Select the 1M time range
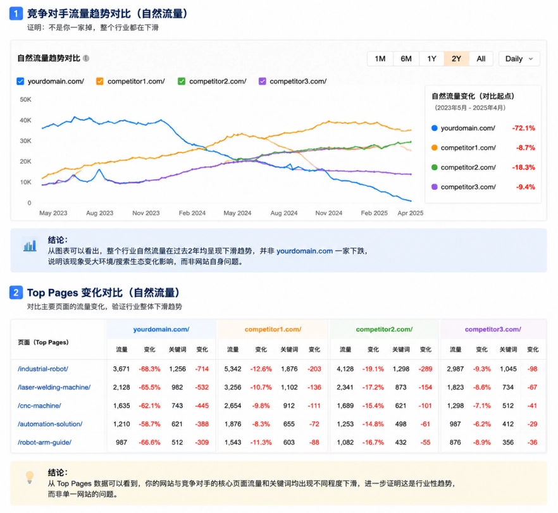Screen dimensions: 558x513 point(380,59)
